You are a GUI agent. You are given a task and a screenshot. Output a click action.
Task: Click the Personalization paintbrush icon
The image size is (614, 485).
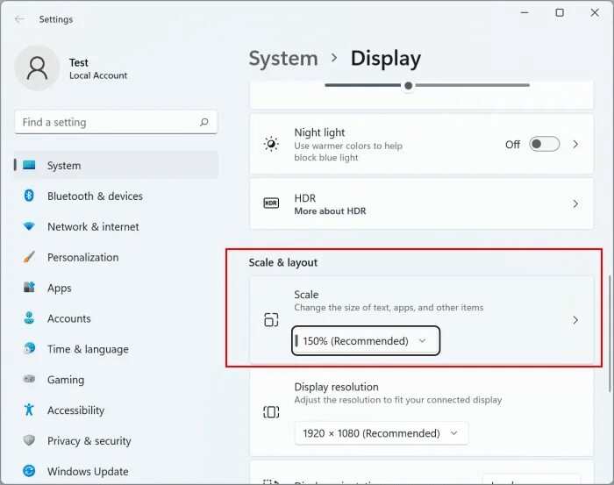[x=29, y=257]
